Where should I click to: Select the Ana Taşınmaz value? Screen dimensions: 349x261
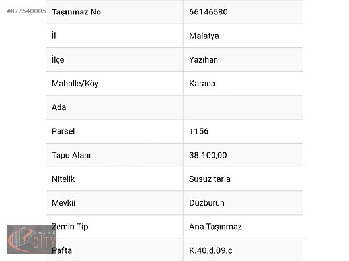point(215,227)
